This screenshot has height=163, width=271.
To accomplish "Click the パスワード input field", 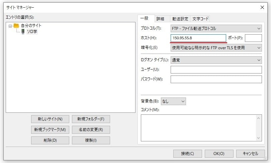I will tap(216, 79).
